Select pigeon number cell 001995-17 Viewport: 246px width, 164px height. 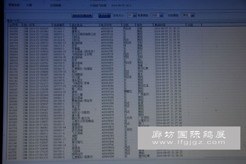[x=60, y=43]
